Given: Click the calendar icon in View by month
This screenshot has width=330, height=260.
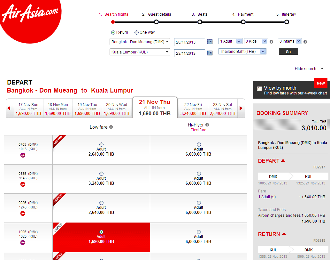Looking at the screenshot, I should point(259,89).
